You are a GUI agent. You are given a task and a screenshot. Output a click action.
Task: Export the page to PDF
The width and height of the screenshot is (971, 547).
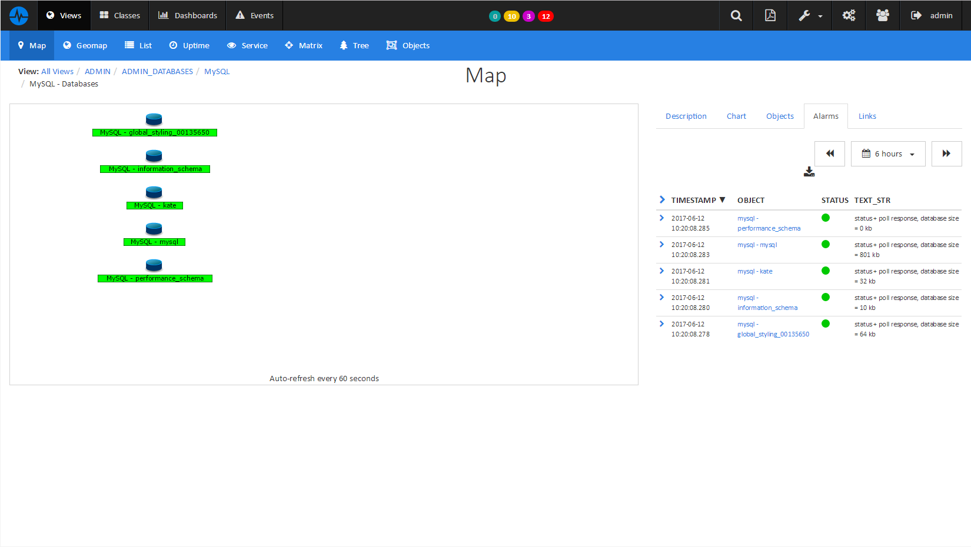pos(770,15)
